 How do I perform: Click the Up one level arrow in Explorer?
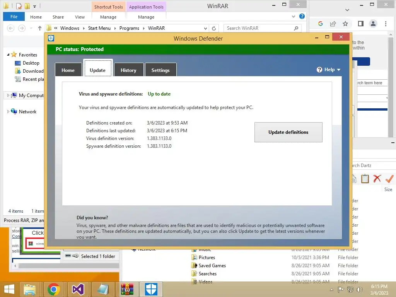[40, 28]
